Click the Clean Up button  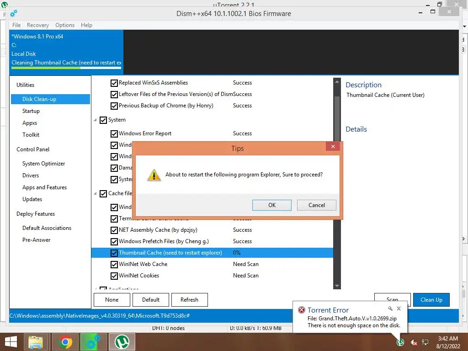[431, 300]
